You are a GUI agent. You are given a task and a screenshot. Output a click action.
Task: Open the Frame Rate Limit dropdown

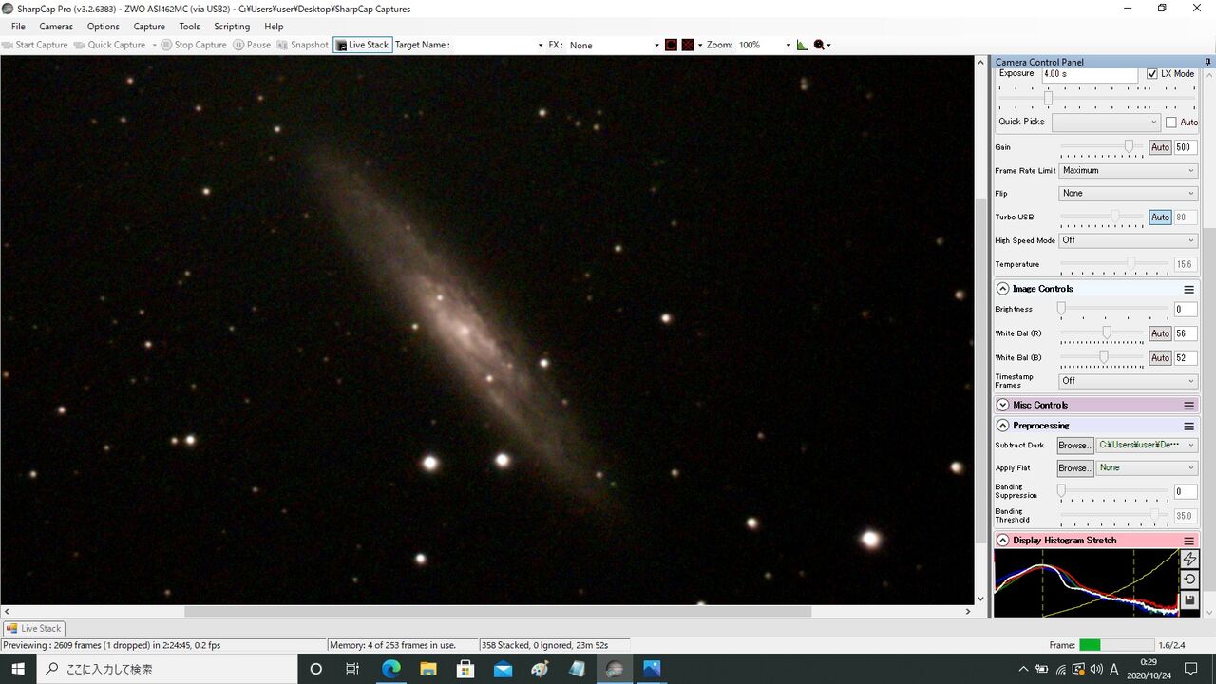[1129, 171]
